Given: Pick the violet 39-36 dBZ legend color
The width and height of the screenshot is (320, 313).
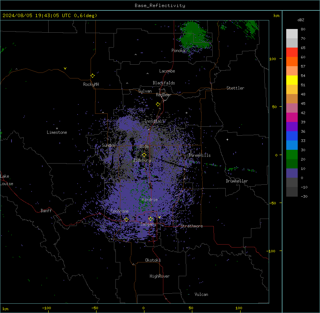Looking at the screenshot, I should click(x=292, y=127).
